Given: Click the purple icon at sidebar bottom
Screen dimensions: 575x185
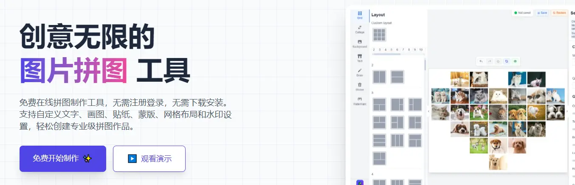Looking at the screenshot, I should (x=360, y=182).
